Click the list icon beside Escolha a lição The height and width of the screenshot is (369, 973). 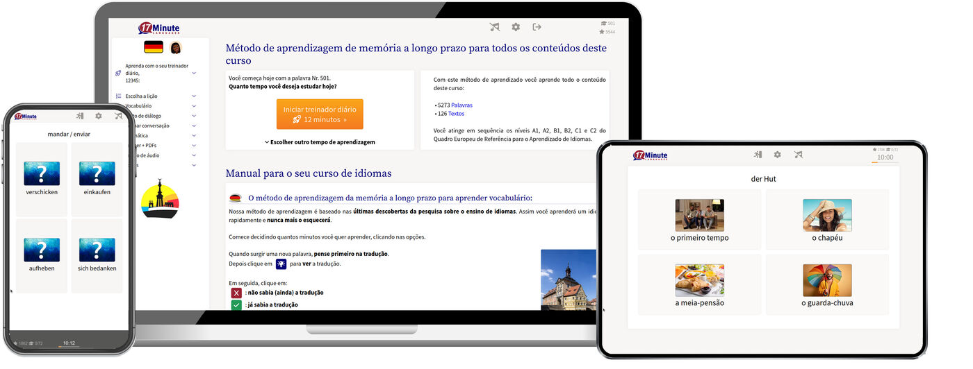(119, 96)
